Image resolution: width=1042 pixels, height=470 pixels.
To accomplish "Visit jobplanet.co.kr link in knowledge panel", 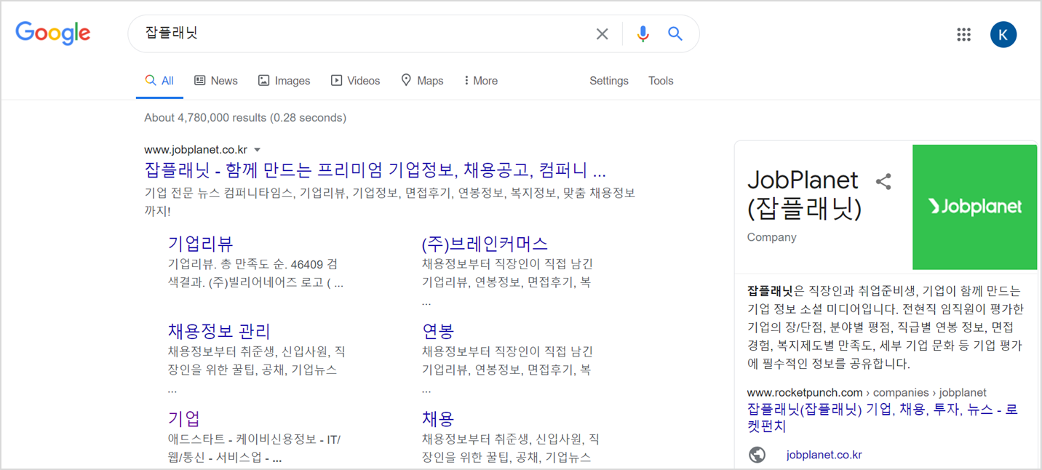I will (x=824, y=455).
